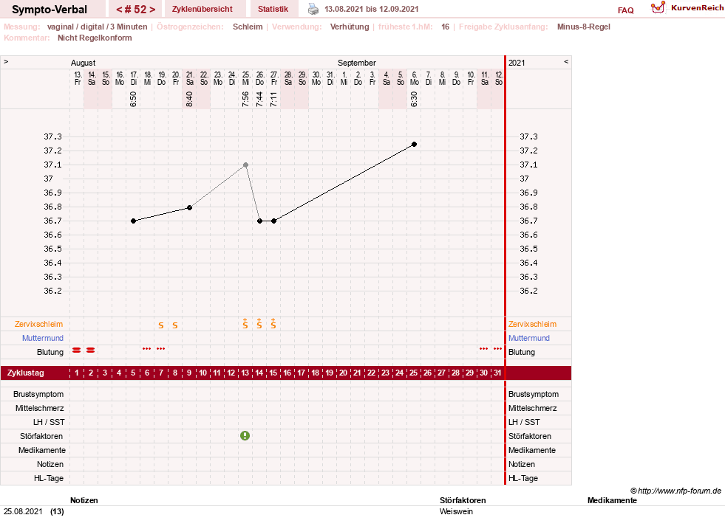Go to next cycle with right arrow
This screenshot has height=529, width=725.
(152, 10)
